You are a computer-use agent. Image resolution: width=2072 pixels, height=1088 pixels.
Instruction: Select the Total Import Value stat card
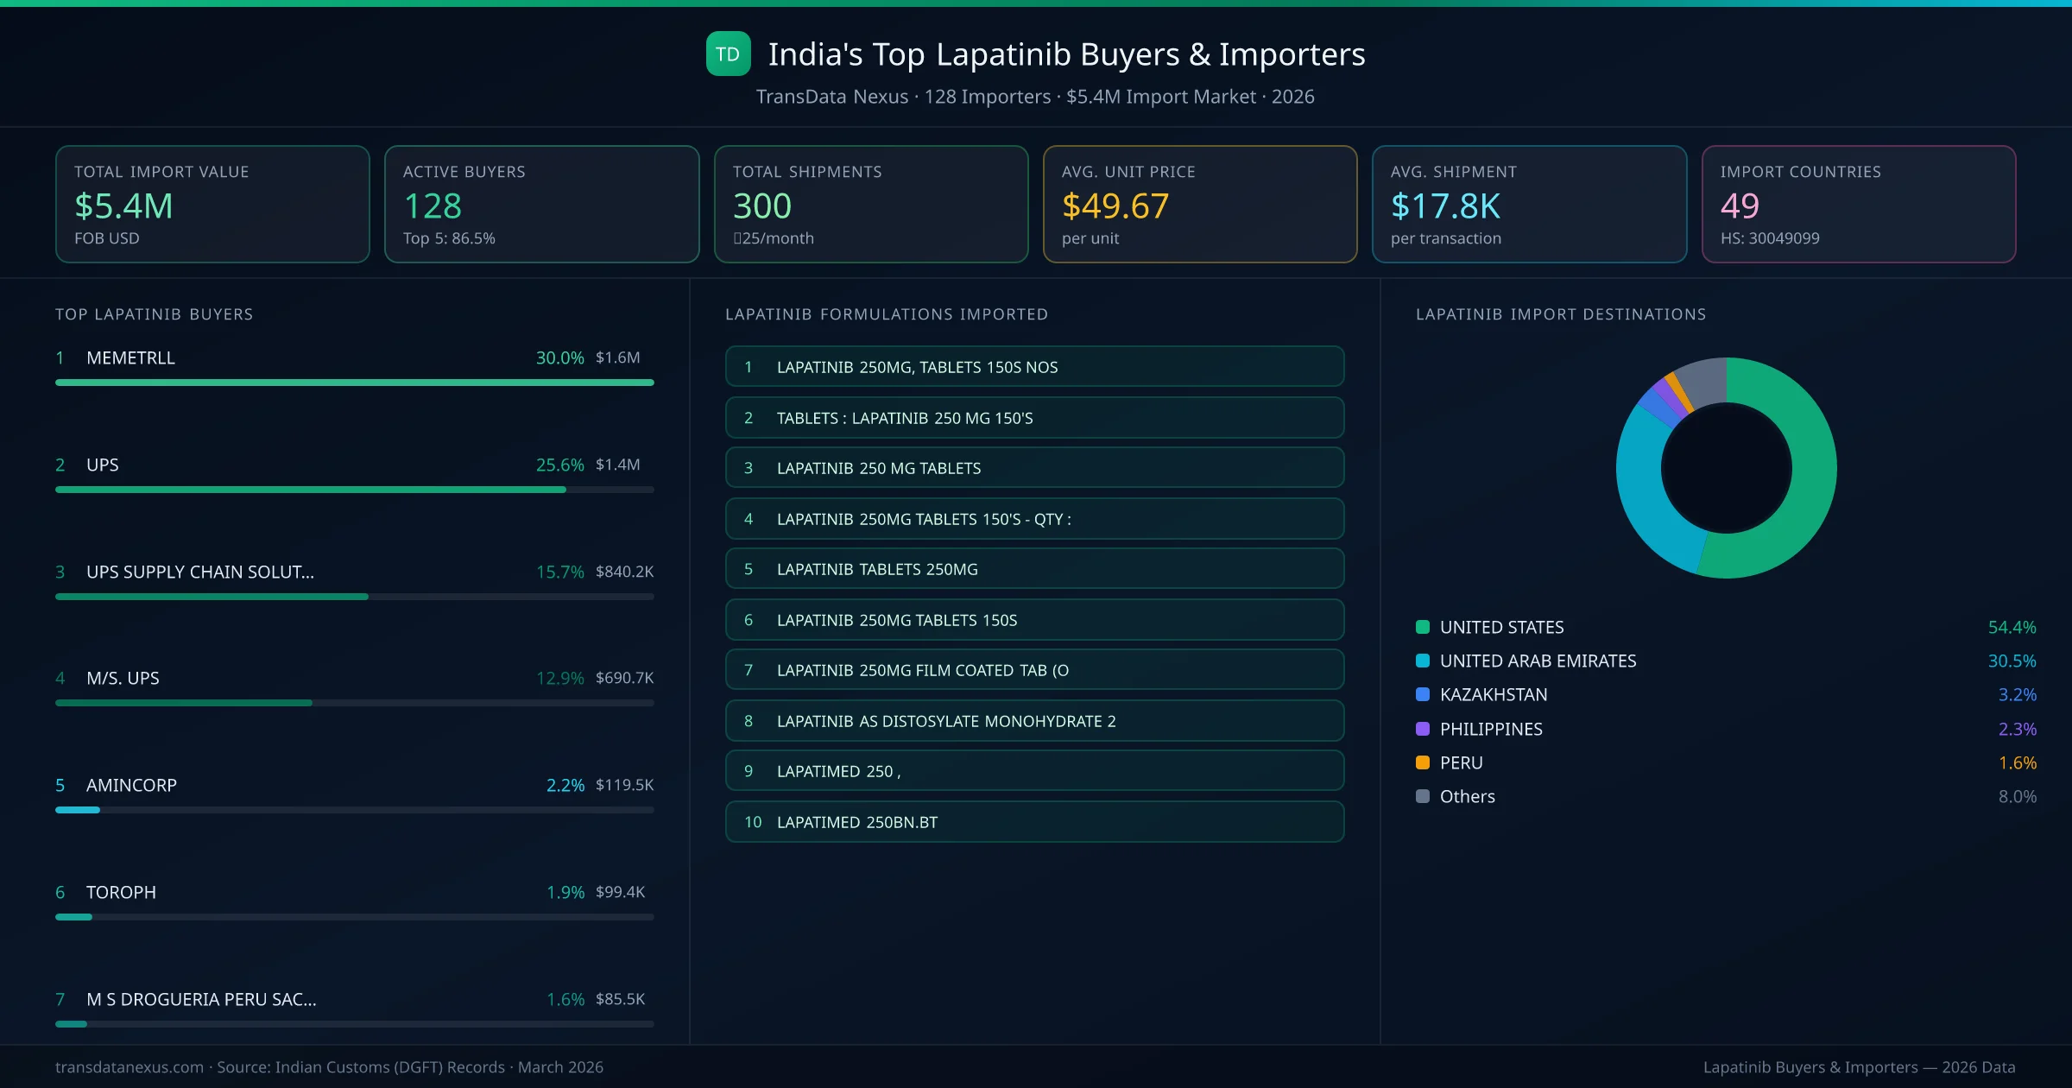coord(212,204)
